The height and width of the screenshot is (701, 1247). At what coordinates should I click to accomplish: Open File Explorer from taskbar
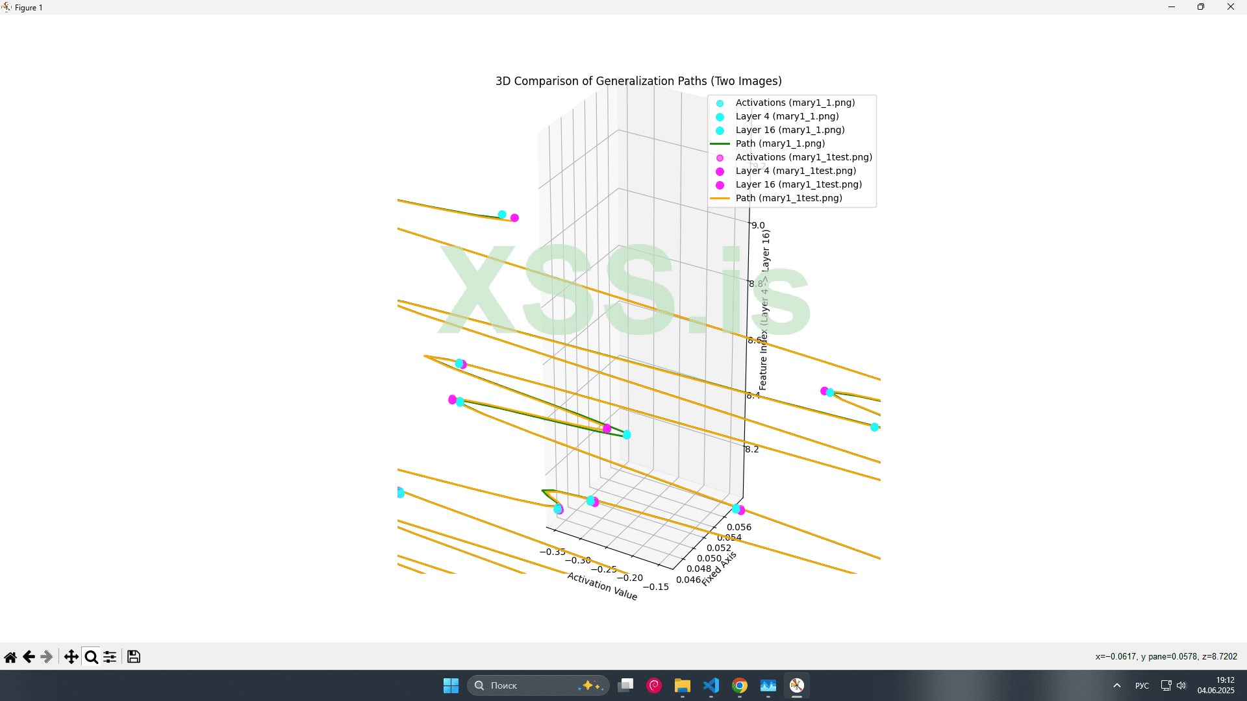click(x=682, y=685)
